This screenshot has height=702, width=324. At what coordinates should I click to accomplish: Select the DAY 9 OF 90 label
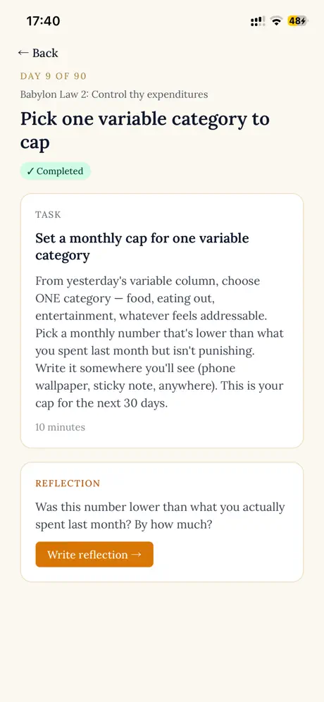coord(54,76)
